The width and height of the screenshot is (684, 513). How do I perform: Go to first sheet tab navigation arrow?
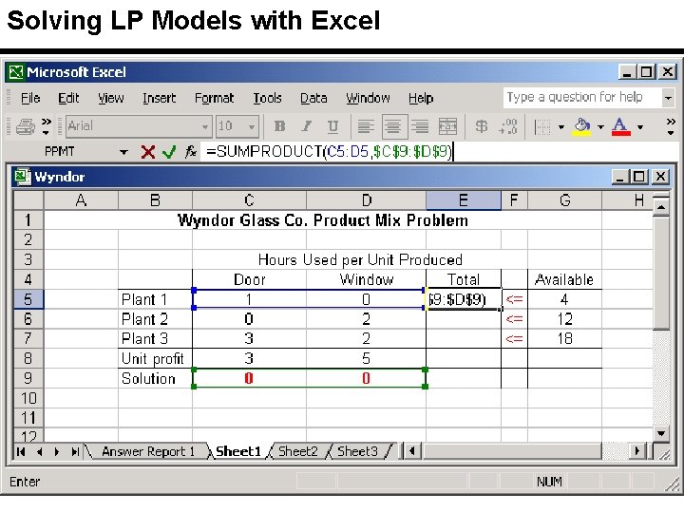click(x=21, y=452)
